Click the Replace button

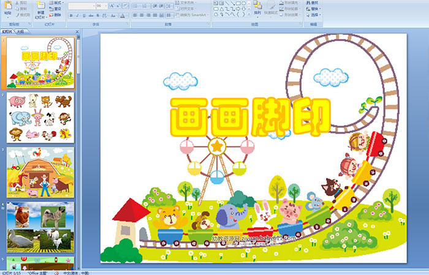click(314, 9)
